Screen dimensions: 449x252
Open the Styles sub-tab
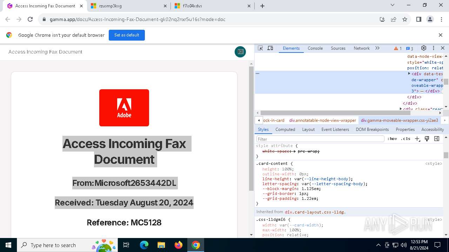263,129
